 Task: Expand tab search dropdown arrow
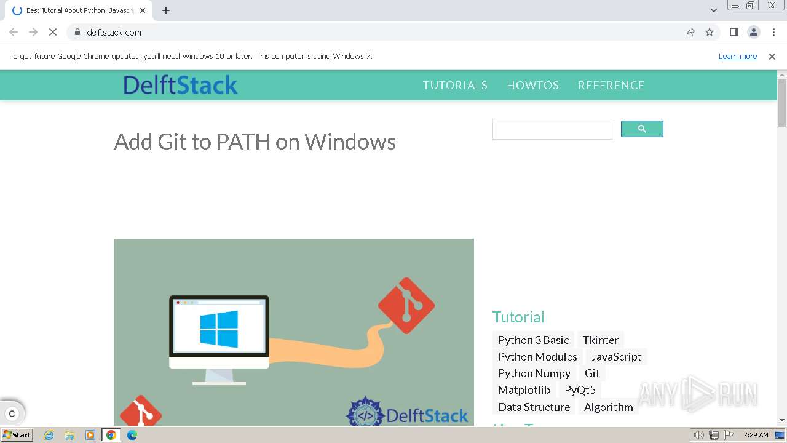click(x=714, y=10)
